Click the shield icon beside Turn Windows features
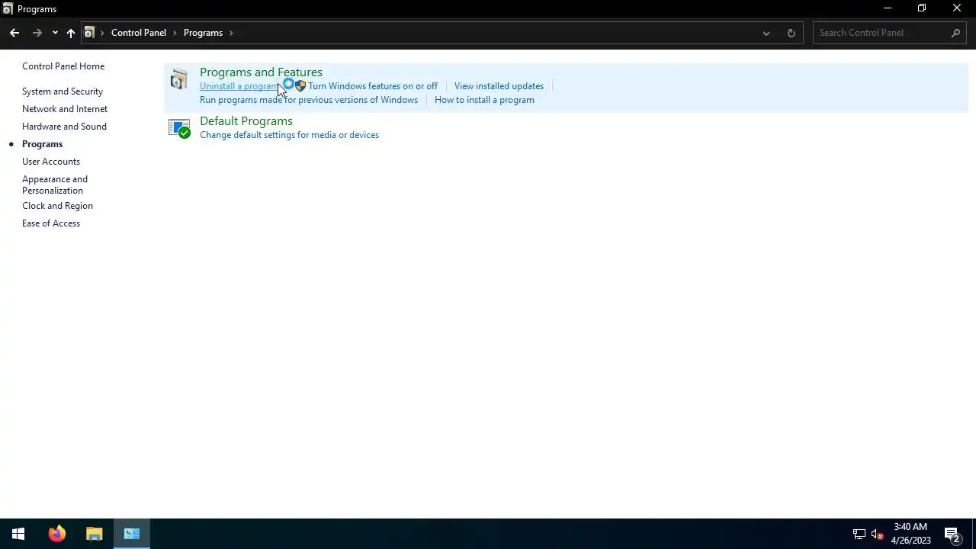976x549 pixels. point(300,86)
